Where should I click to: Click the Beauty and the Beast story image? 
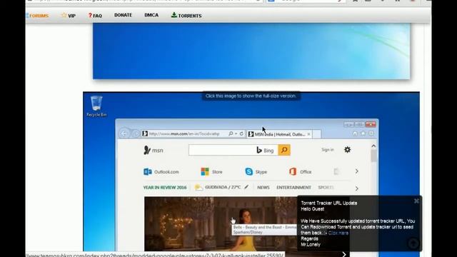point(221,223)
